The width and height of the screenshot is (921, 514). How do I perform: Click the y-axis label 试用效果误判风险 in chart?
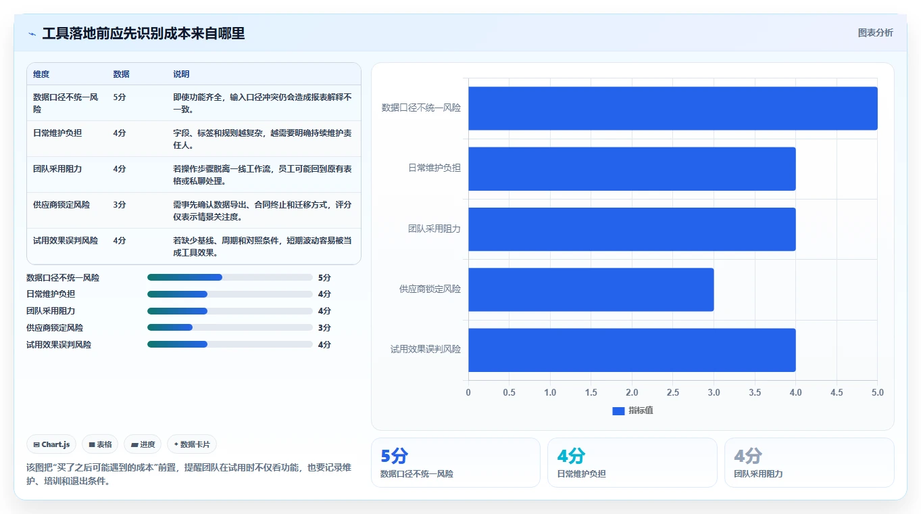click(x=426, y=350)
